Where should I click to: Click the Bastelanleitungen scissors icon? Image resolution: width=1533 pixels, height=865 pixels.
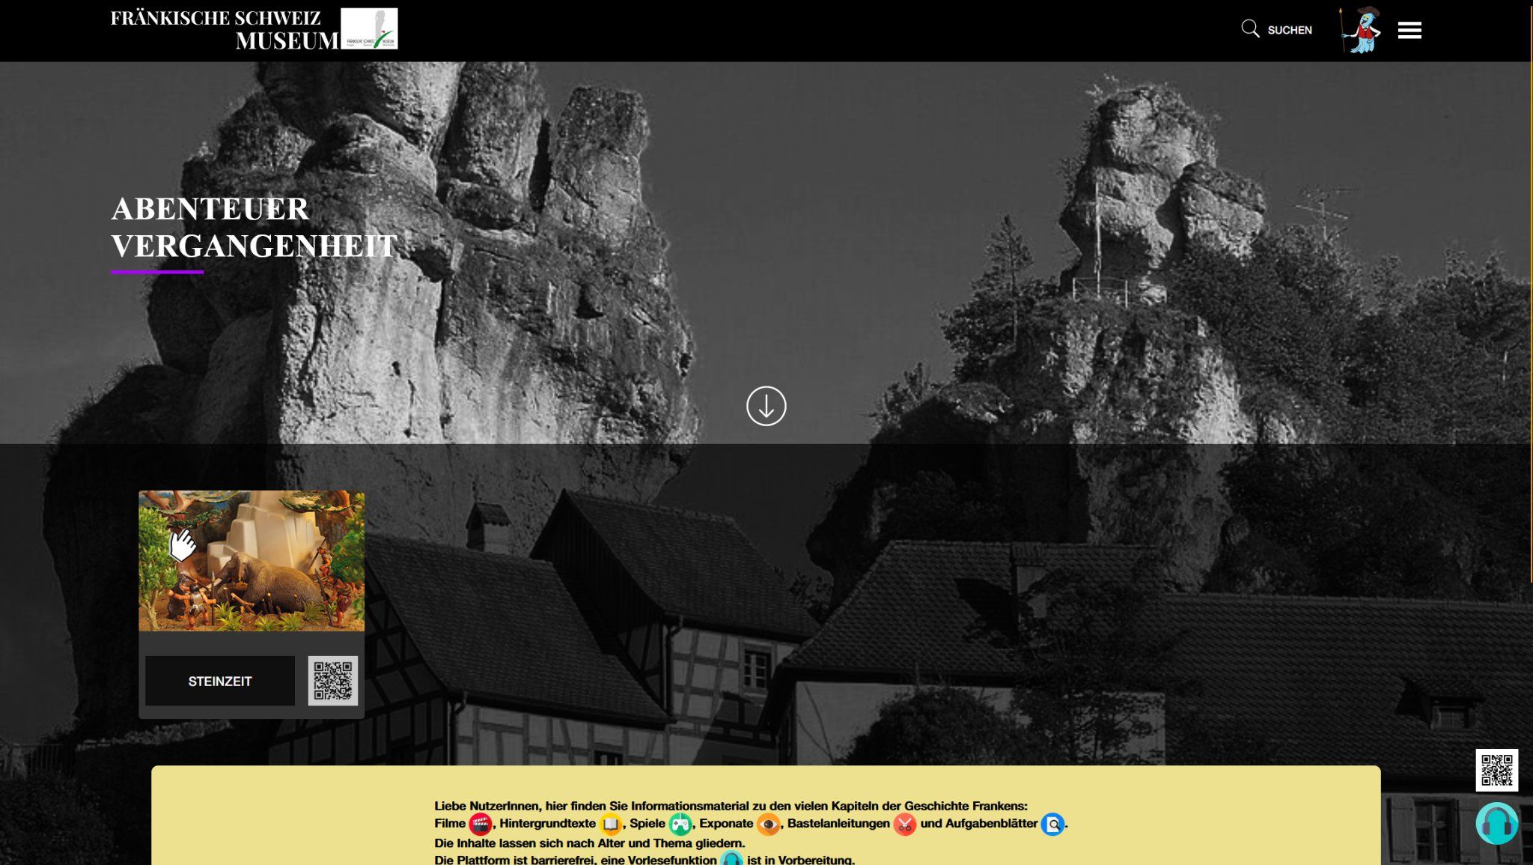(904, 825)
